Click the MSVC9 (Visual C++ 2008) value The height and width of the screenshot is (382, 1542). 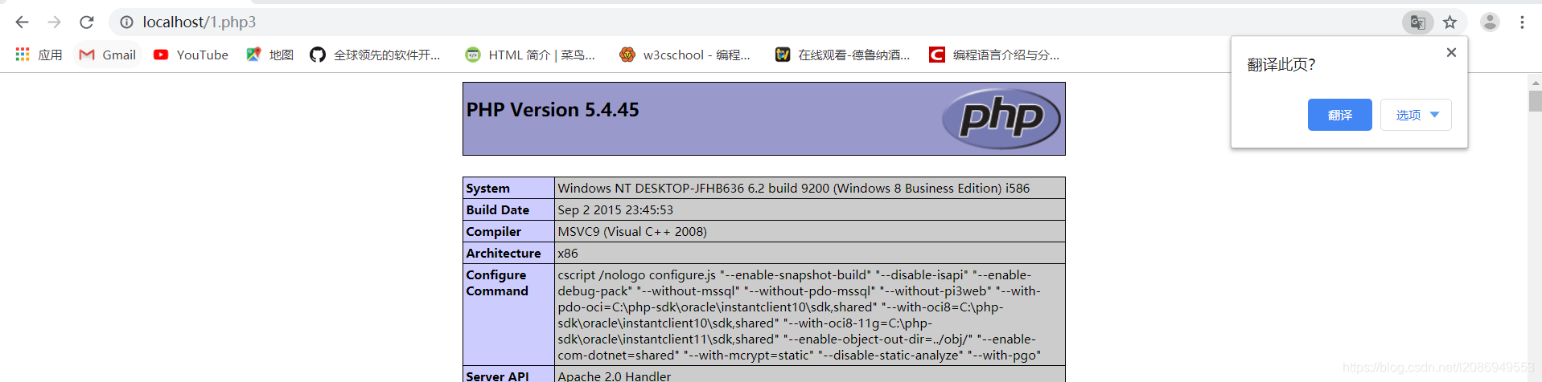point(632,231)
